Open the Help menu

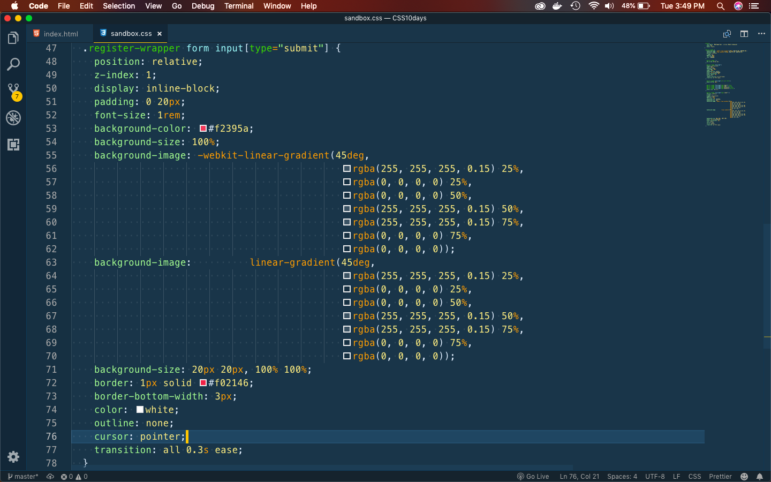click(x=308, y=6)
